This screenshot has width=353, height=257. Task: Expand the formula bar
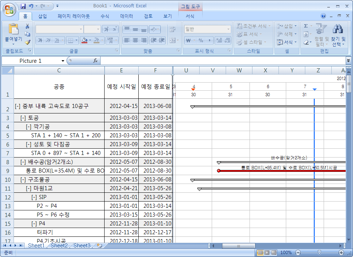tap(348, 61)
